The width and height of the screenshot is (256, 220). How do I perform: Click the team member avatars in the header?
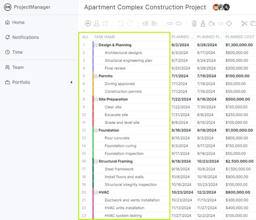221,7
